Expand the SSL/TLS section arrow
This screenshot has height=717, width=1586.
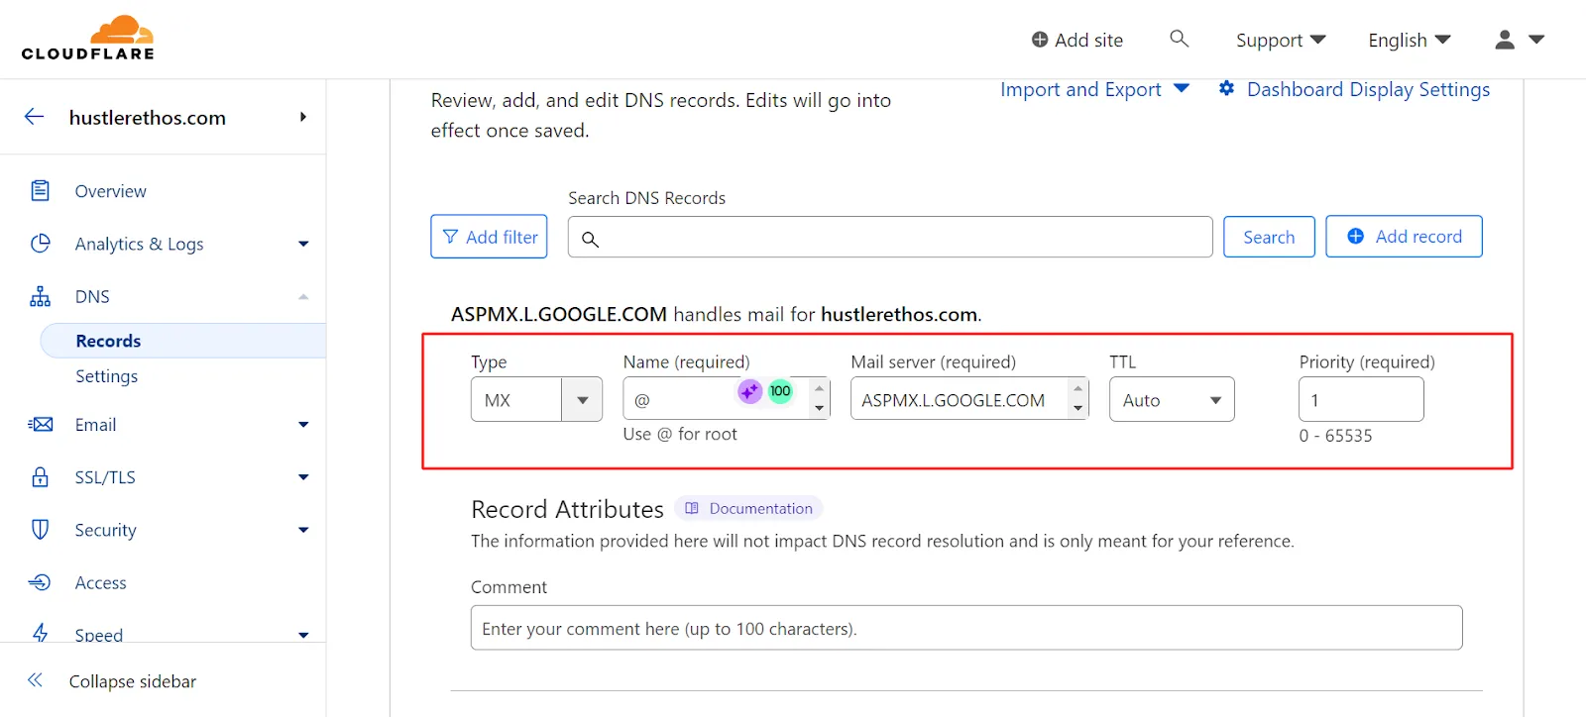303,477
